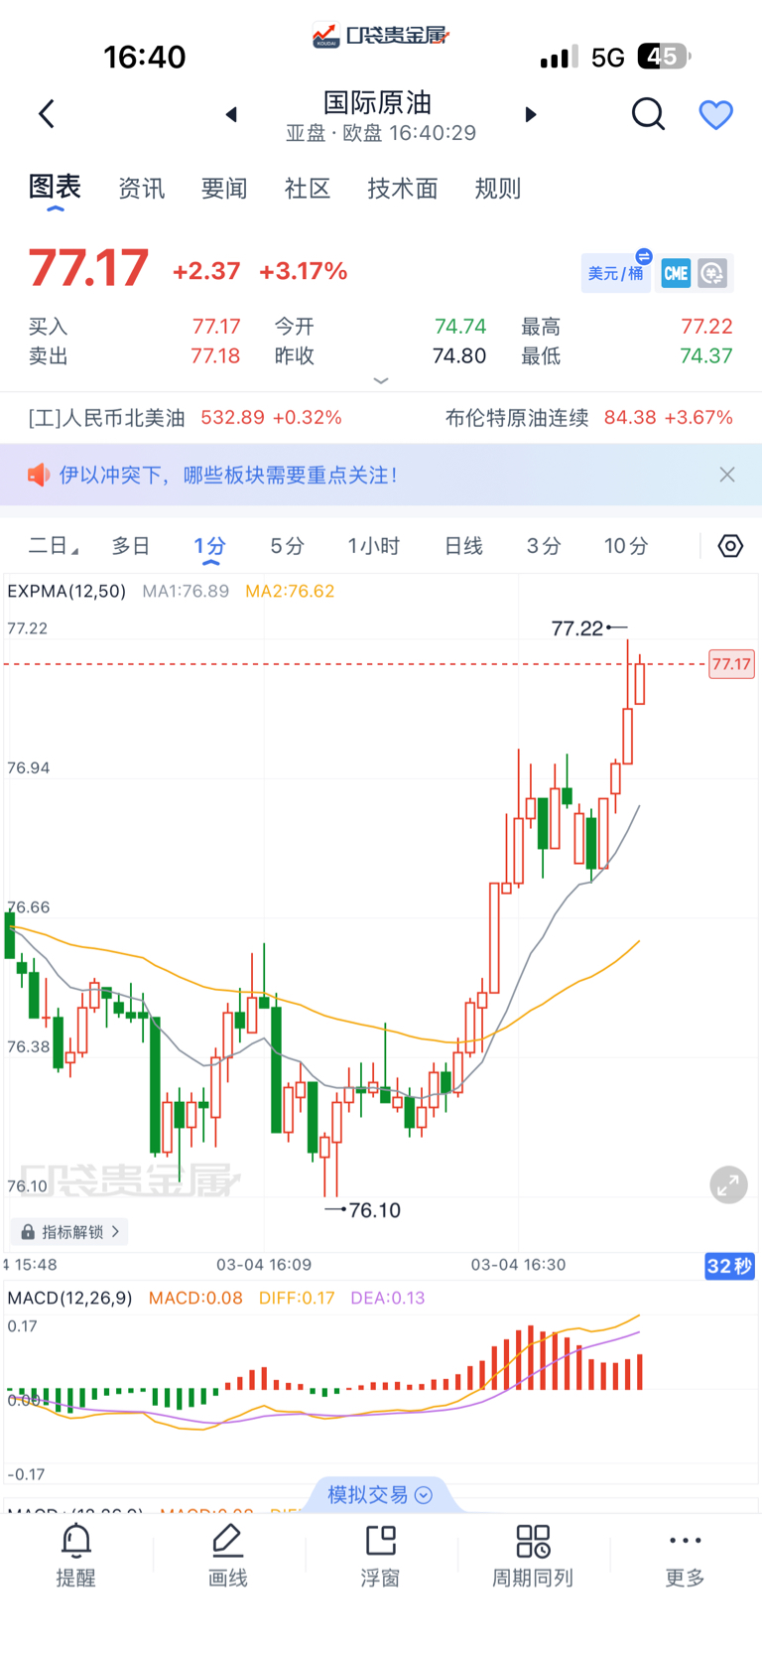The width and height of the screenshot is (762, 1657).
Task: Tap the back arrow icon
Action: pos(47,114)
